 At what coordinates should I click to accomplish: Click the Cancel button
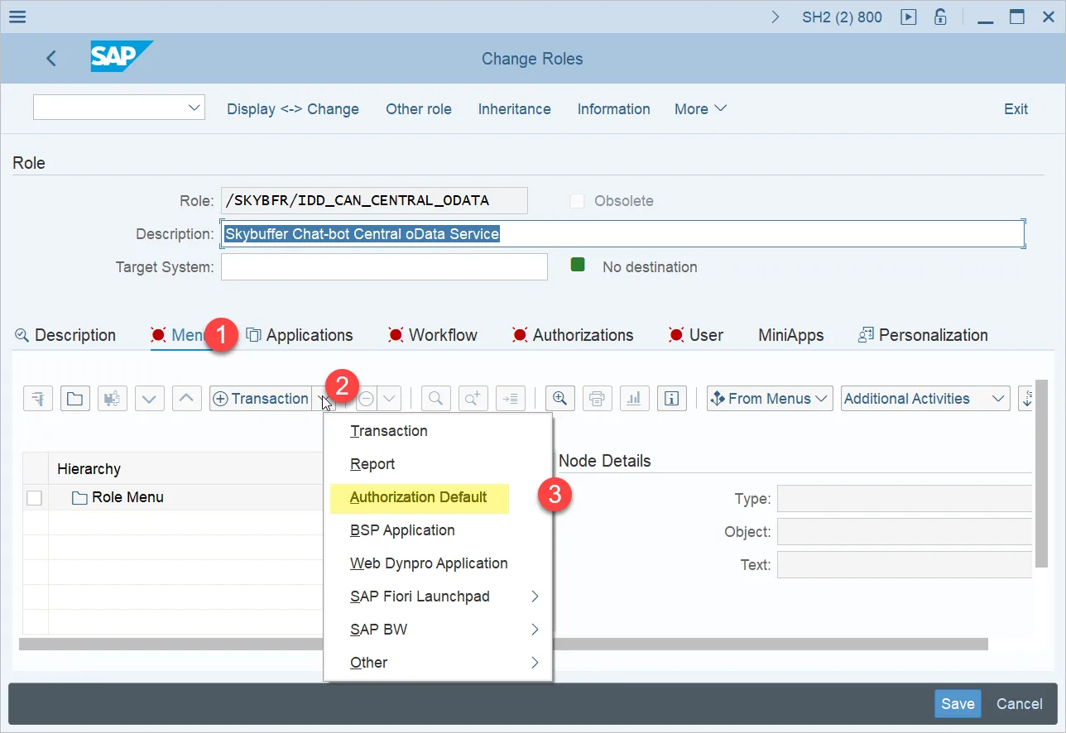point(1020,704)
